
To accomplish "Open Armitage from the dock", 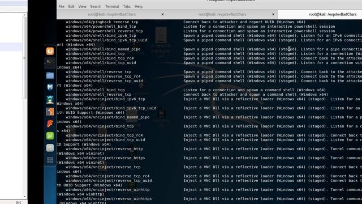I will click(x=50, y=100).
